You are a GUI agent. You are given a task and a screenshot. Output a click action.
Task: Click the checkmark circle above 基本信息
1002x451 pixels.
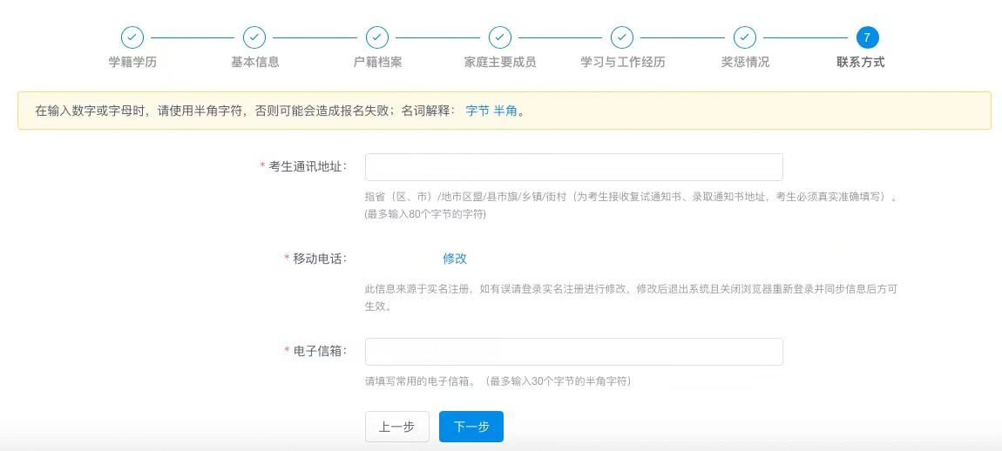tap(254, 37)
